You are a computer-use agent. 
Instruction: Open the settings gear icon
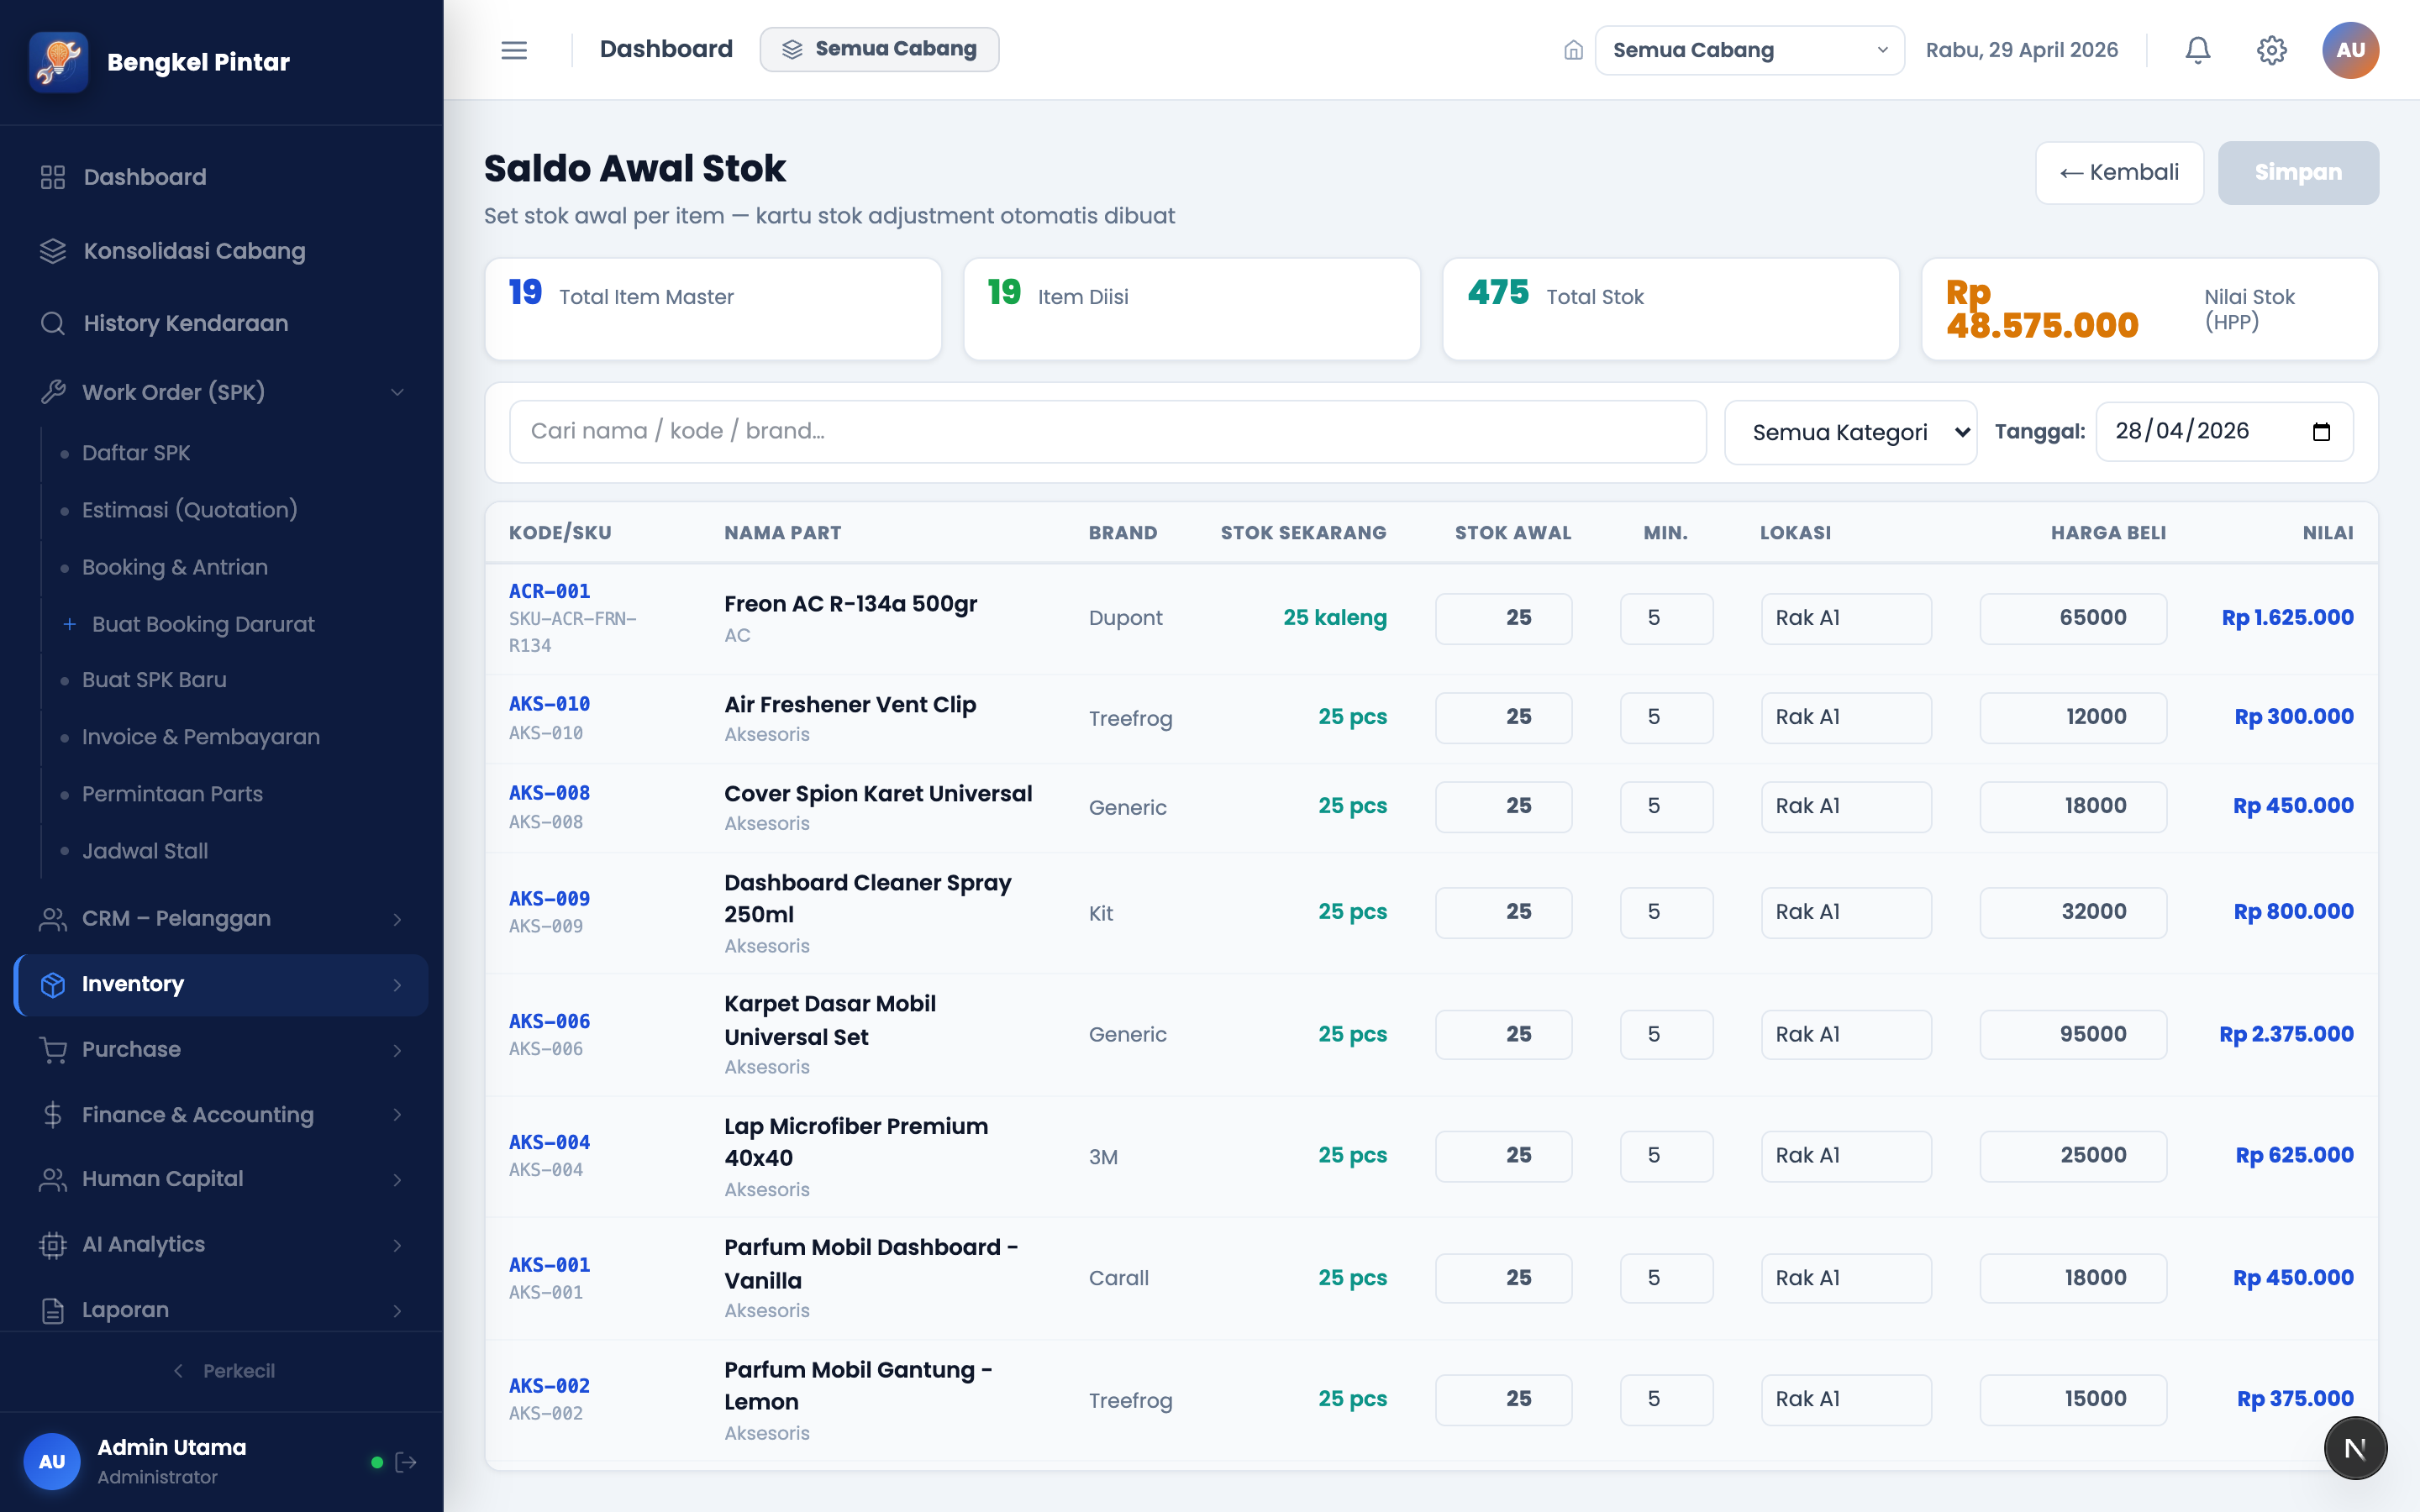pos(2271,50)
